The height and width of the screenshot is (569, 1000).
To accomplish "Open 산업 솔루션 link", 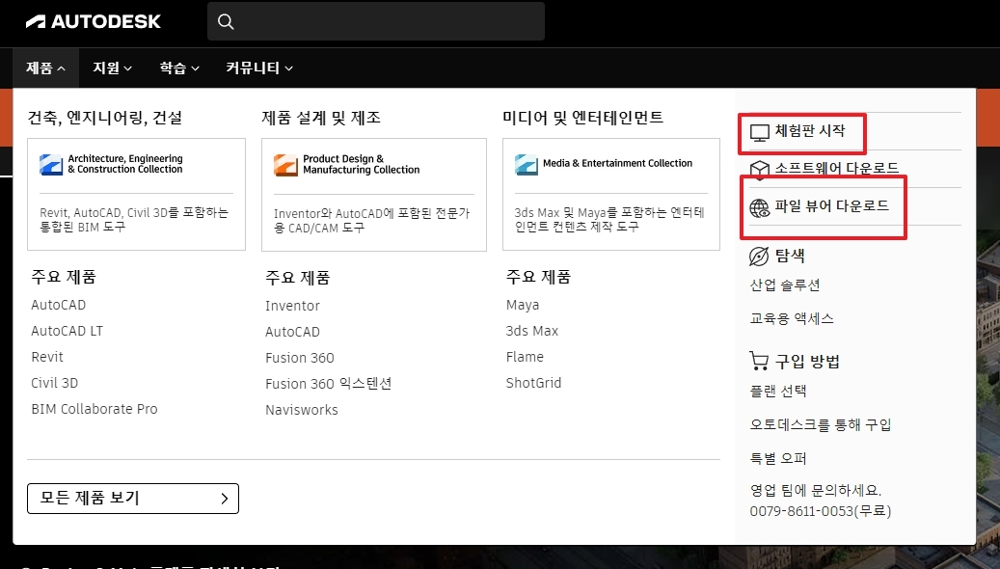I will tap(785, 285).
